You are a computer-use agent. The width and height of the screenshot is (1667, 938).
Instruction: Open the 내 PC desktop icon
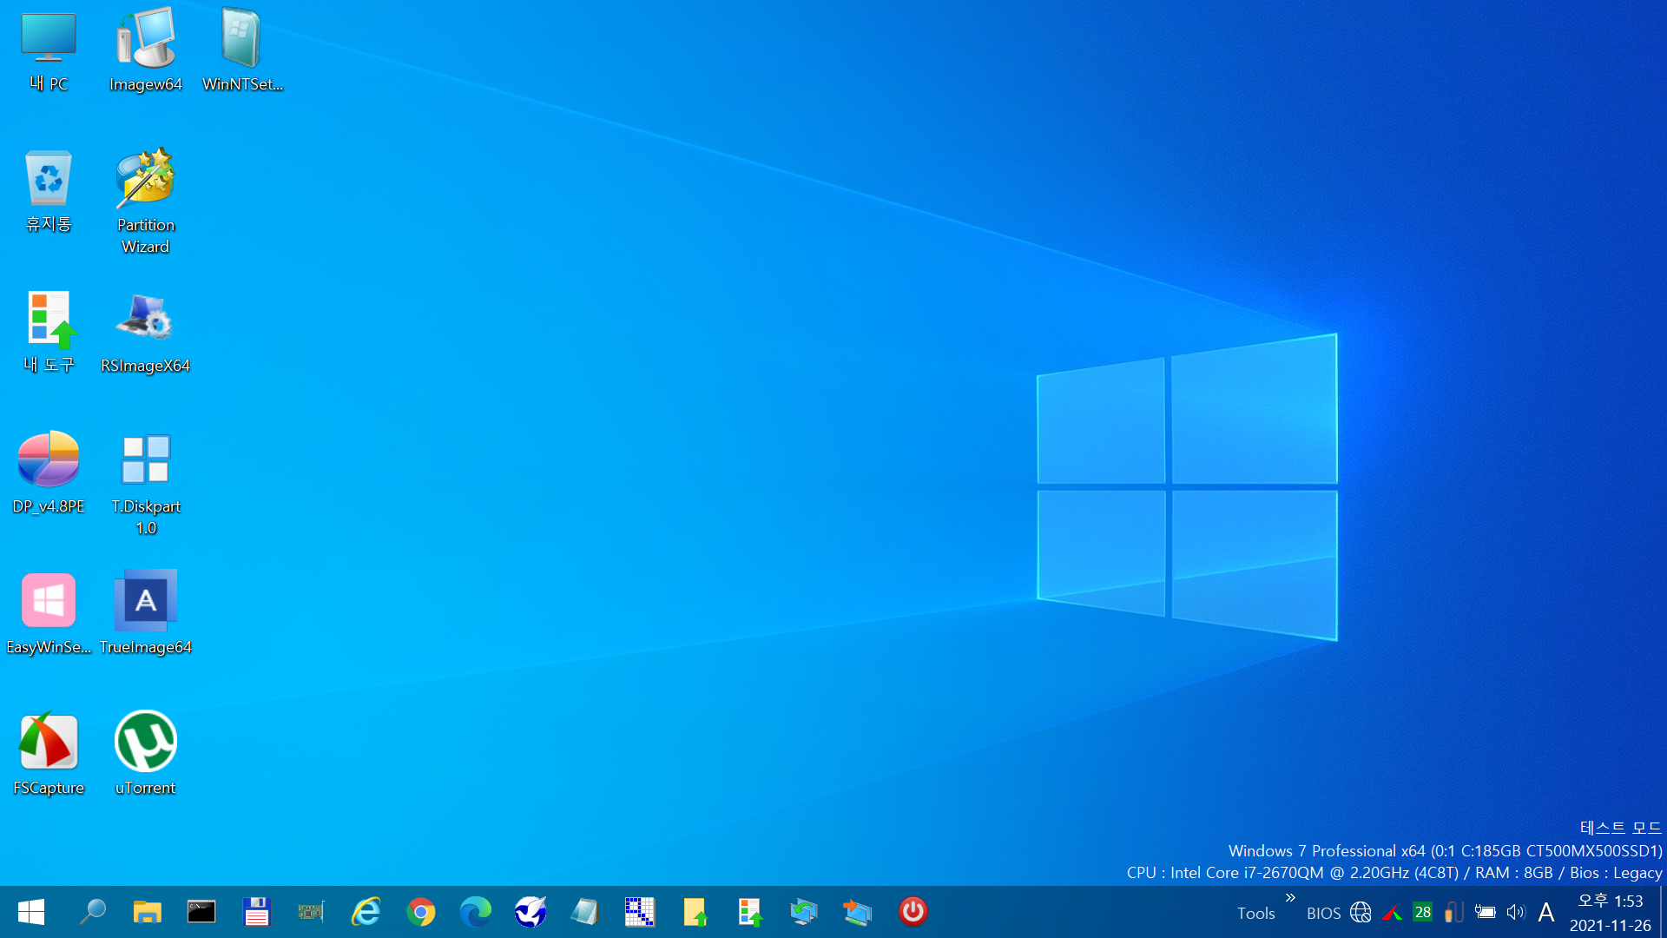click(x=49, y=50)
